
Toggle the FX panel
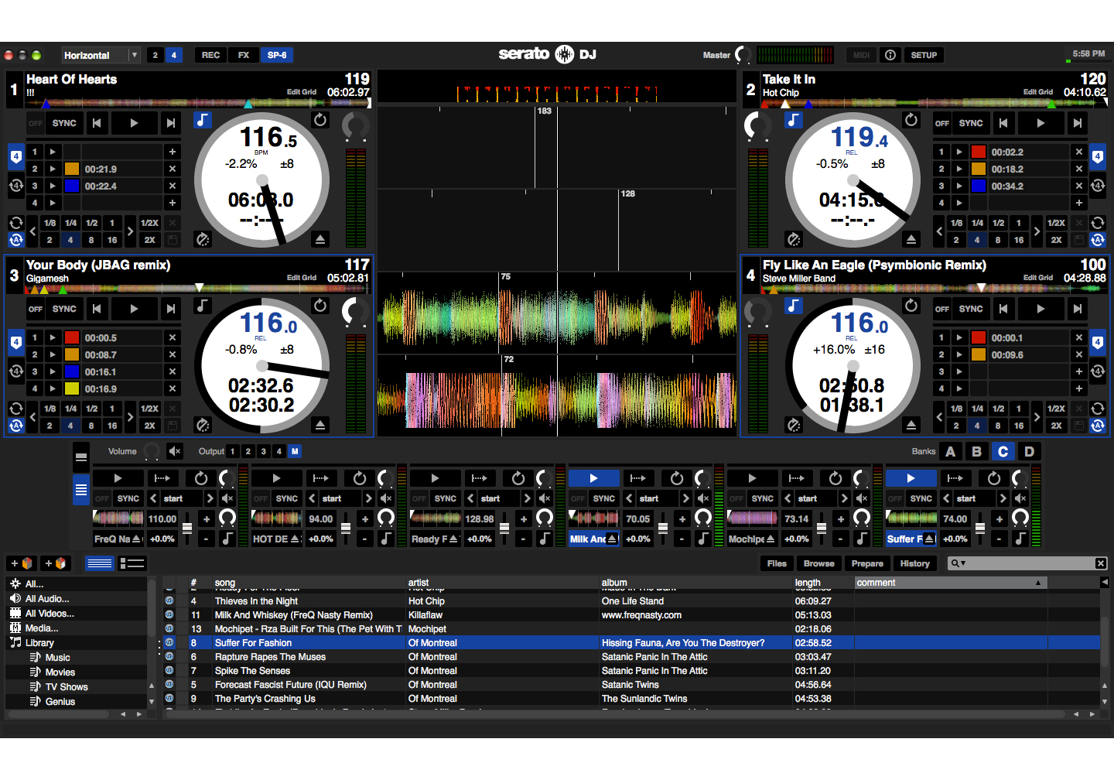[x=244, y=55]
